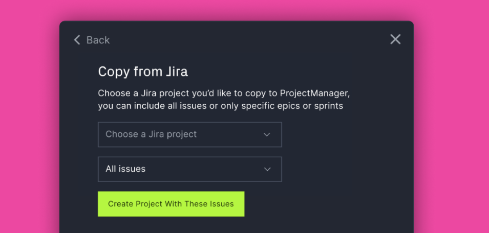Click the empty dark area right of dropdowns
489x233 pixels.
(343, 152)
